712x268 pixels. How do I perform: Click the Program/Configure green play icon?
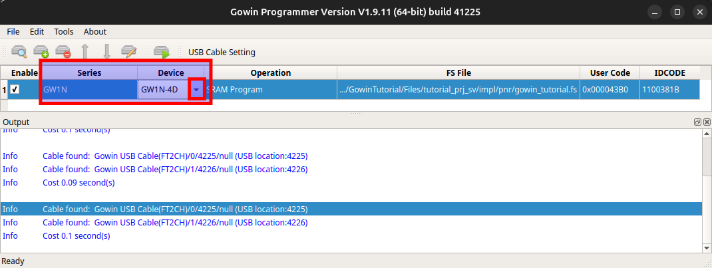point(162,52)
